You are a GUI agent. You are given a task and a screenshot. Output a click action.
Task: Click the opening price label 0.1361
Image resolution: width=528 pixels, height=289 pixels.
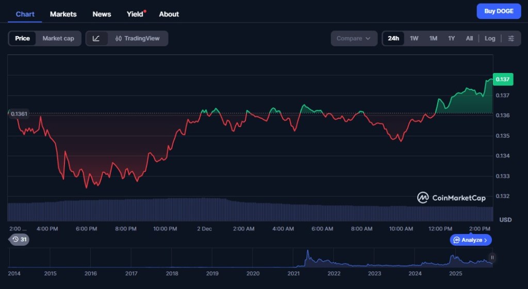pos(19,114)
